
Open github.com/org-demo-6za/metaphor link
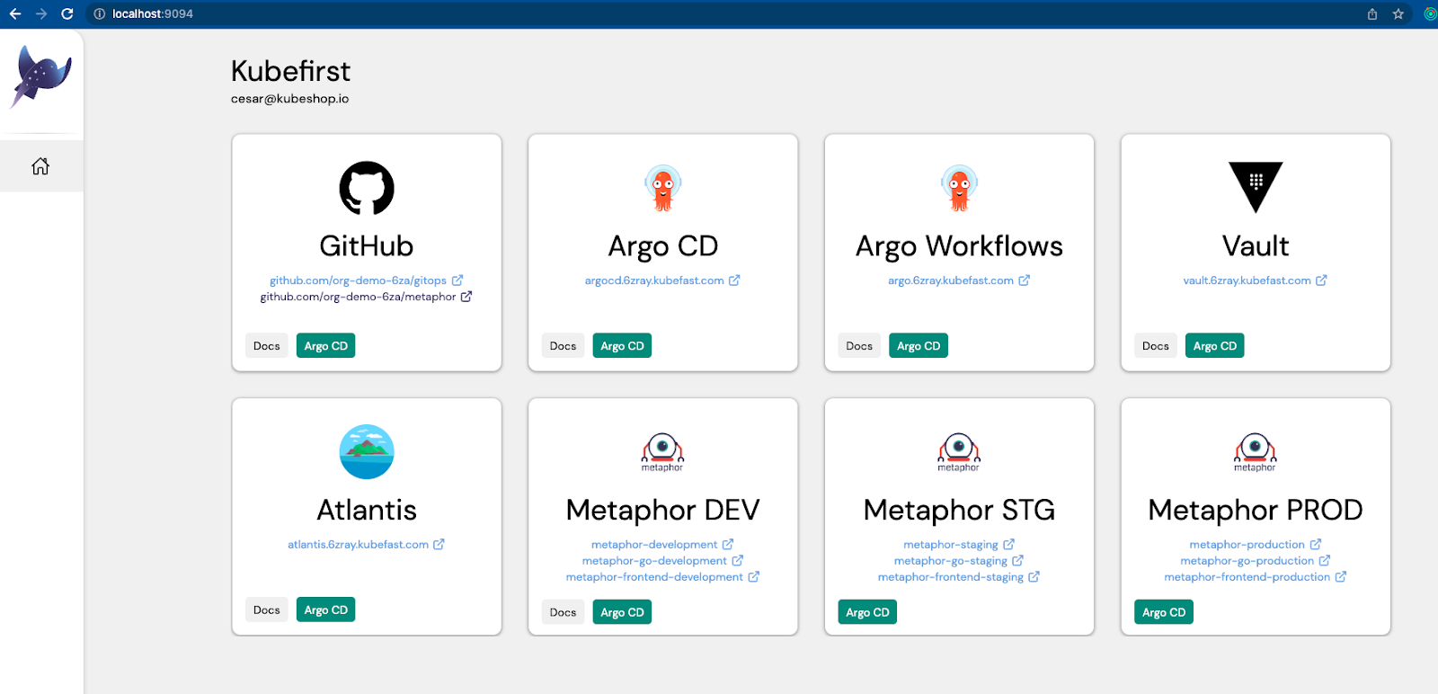pyautogui.click(x=358, y=297)
